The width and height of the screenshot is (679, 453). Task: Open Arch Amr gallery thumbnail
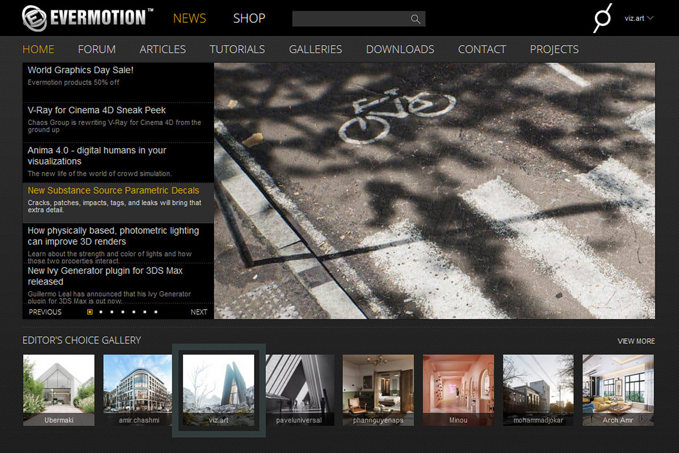(x=618, y=390)
